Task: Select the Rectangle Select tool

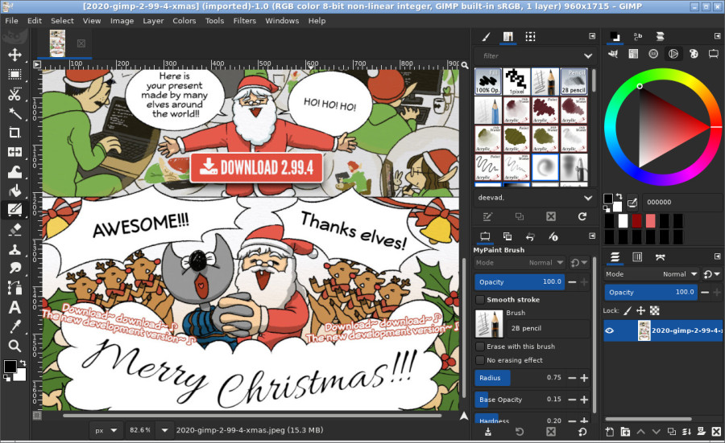Action: pos(14,74)
